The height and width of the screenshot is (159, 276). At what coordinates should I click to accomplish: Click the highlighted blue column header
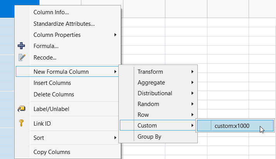pyautogui.click(x=7, y=8)
